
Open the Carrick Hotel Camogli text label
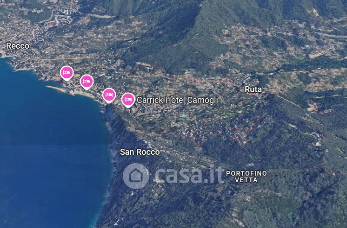click(178, 100)
